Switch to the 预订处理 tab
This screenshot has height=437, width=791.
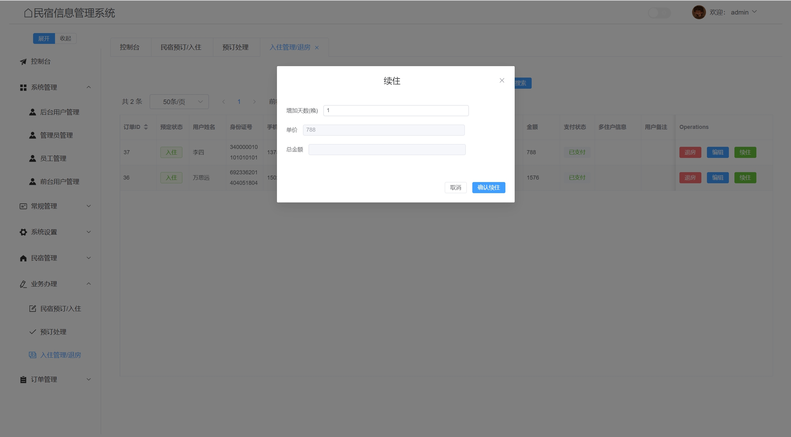[236, 47]
